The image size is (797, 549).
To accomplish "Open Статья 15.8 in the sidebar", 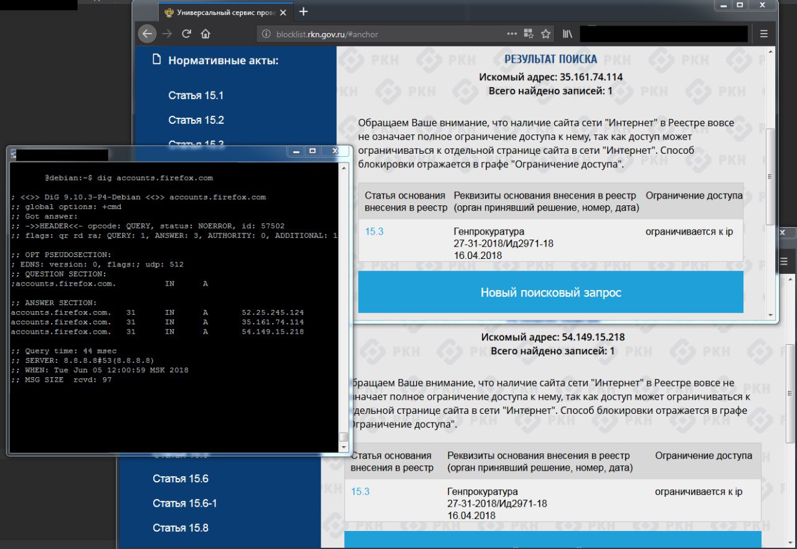I will tap(181, 528).
